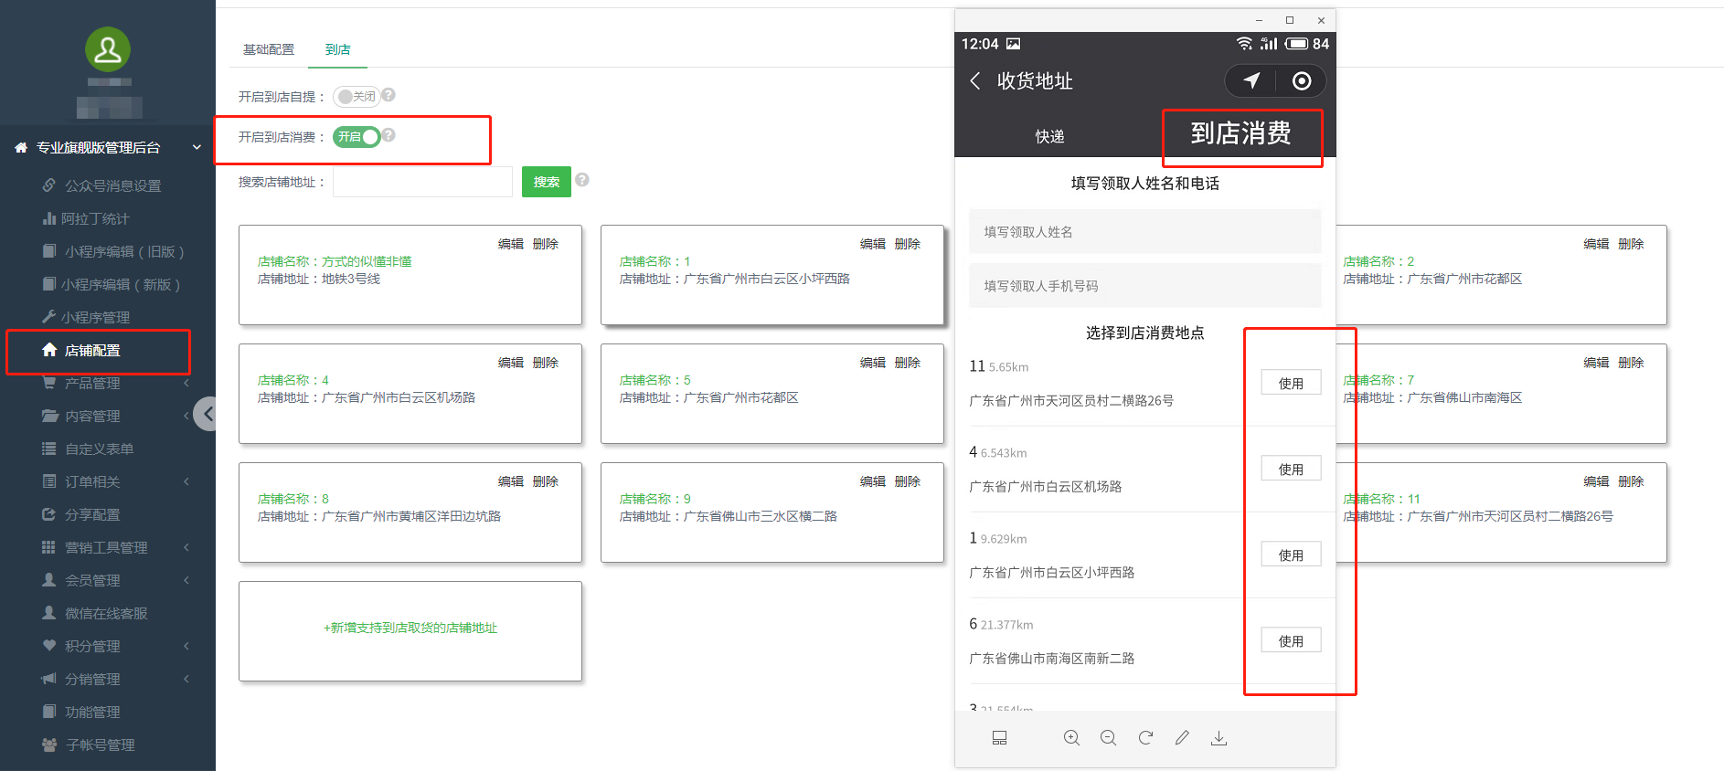Click the add new store address card
This screenshot has width=1724, height=771.
410,628
